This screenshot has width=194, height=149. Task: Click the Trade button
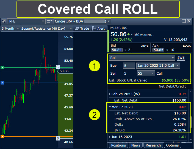pos(82,29)
